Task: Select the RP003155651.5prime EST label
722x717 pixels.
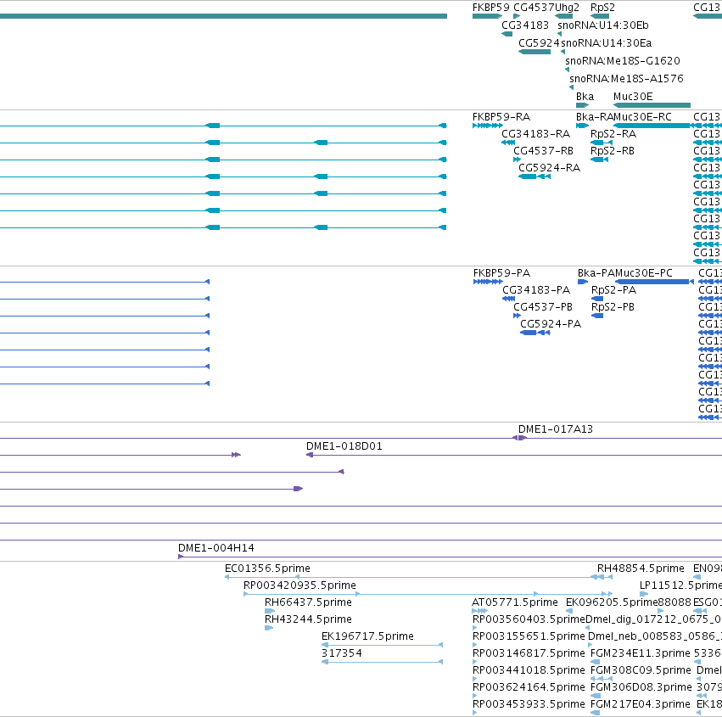Action: point(529,636)
